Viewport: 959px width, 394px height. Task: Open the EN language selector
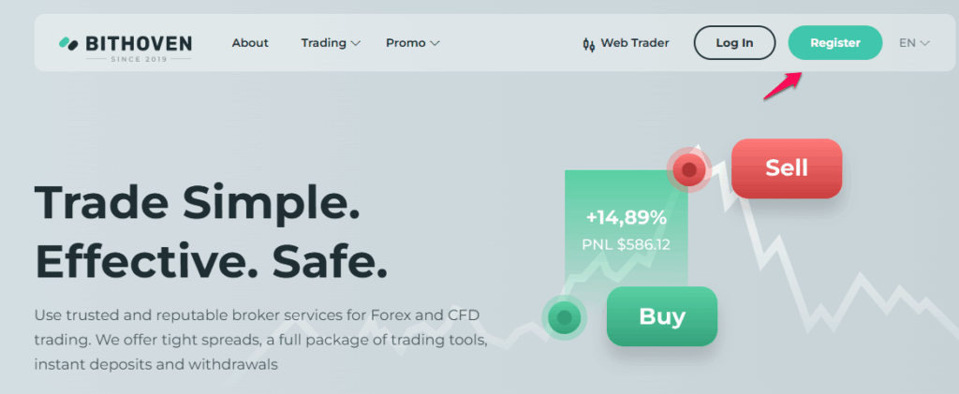914,43
